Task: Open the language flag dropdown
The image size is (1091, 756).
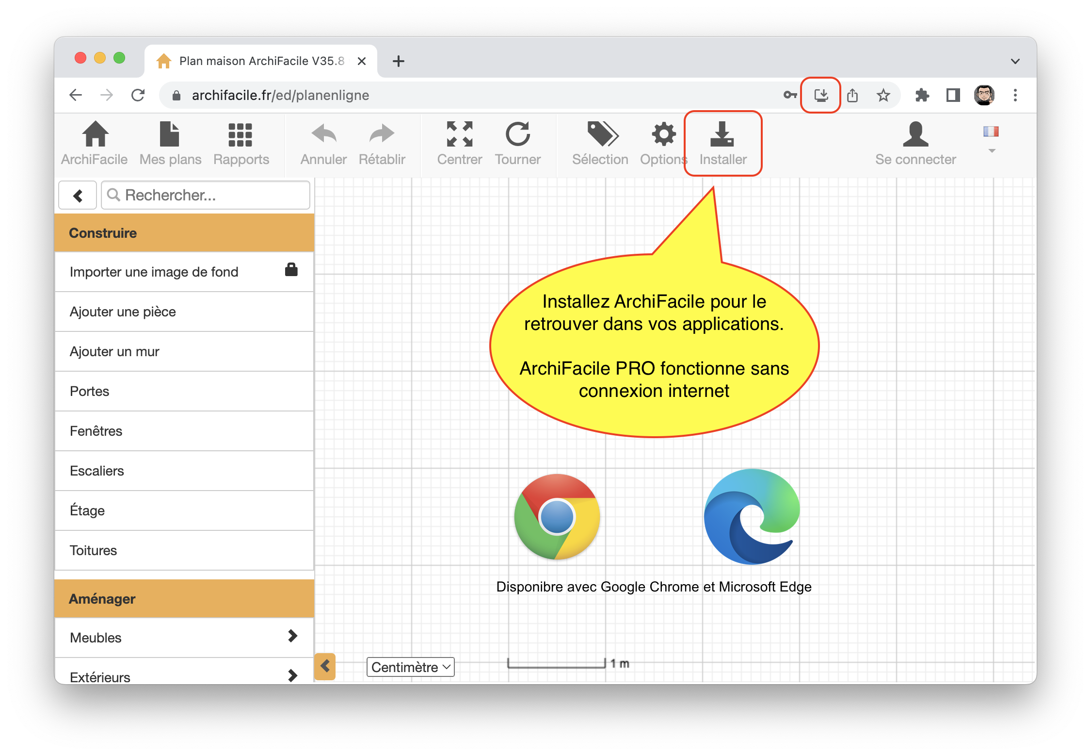Action: point(991,138)
